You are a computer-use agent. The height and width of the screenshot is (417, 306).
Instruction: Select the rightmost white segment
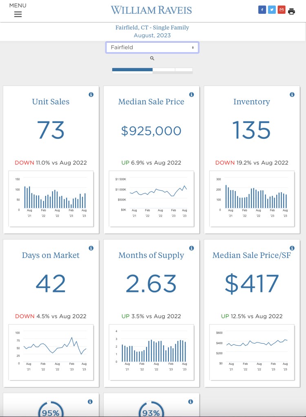coord(184,70)
